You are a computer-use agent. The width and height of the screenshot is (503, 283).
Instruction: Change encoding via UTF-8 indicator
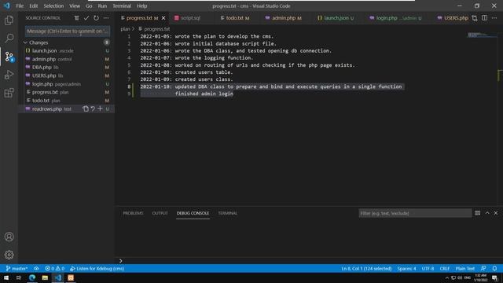tap(428, 269)
